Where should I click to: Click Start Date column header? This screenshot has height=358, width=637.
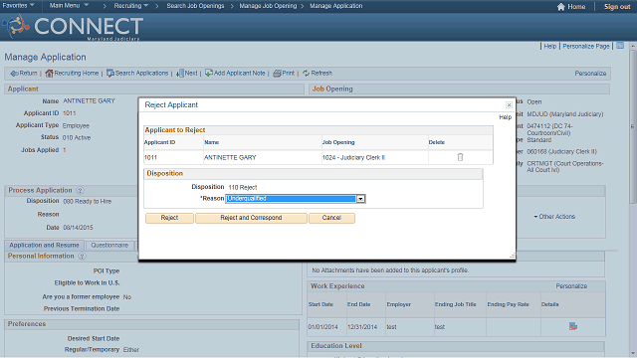coord(320,304)
